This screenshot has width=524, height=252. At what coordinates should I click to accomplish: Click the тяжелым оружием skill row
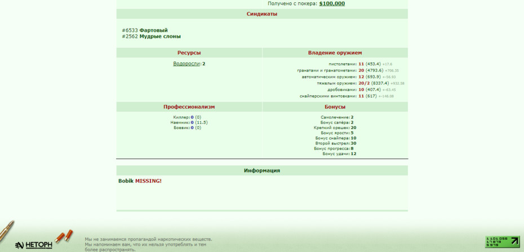coord(361,83)
